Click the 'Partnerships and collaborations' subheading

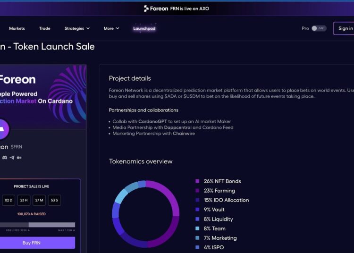pyautogui.click(x=143, y=110)
